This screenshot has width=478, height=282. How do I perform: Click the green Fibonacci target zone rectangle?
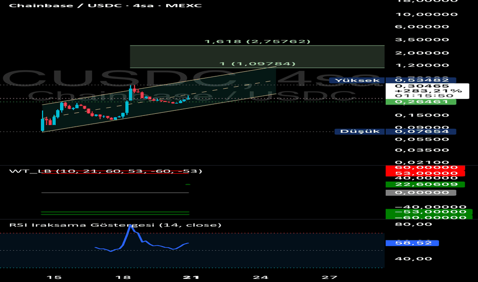[257, 57]
